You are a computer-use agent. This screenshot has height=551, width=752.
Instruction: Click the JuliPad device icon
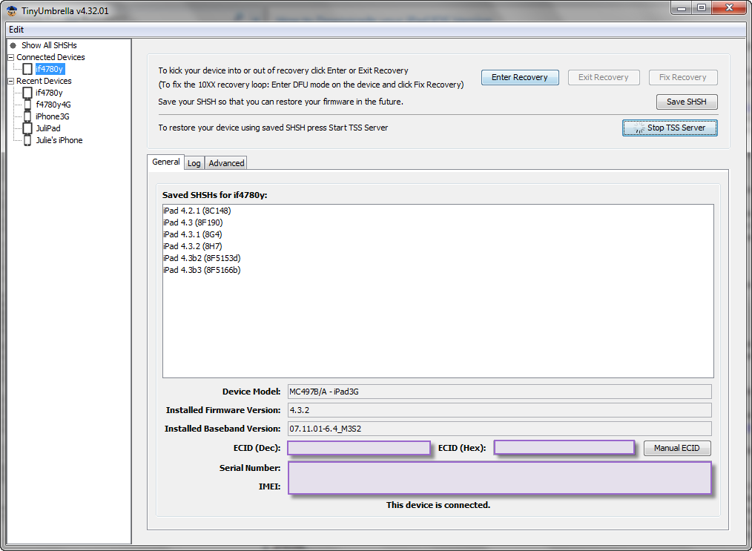coord(27,128)
